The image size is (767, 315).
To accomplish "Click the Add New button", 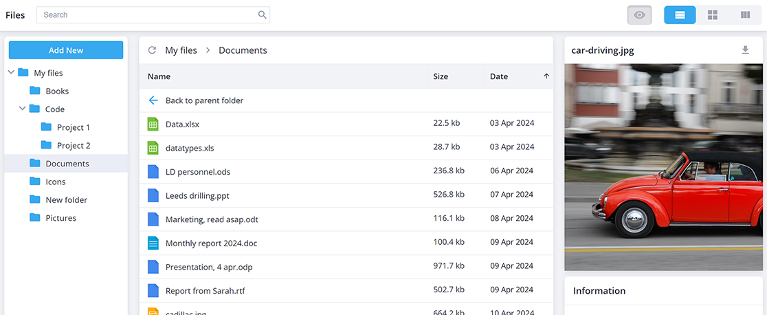I will tap(66, 50).
